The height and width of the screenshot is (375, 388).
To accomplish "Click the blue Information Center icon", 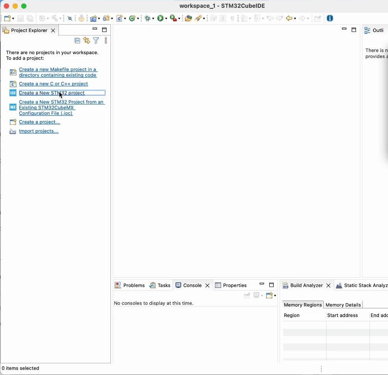I will click(330, 19).
